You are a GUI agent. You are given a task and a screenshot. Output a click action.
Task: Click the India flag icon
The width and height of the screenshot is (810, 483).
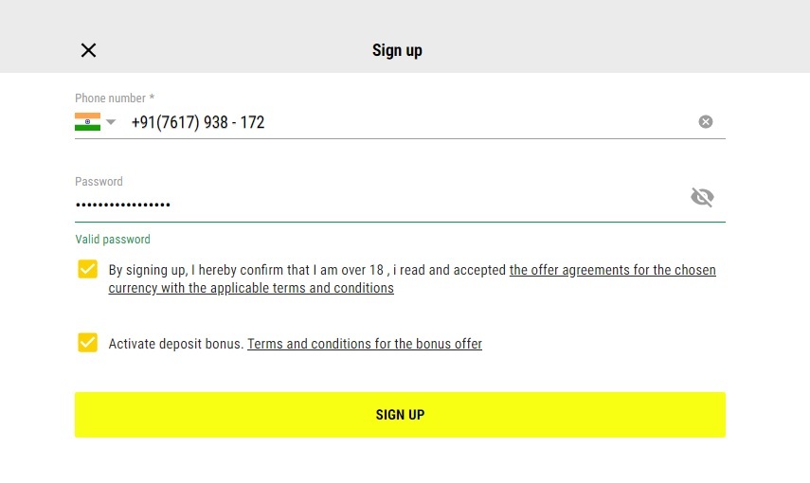click(87, 122)
